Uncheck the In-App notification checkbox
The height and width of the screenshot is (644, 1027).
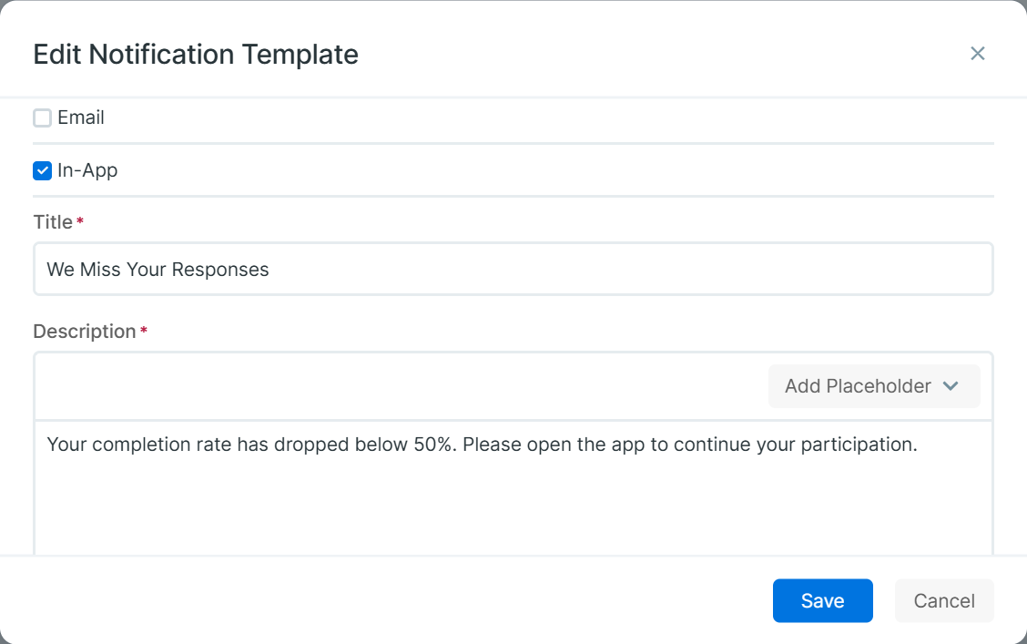pyautogui.click(x=42, y=170)
